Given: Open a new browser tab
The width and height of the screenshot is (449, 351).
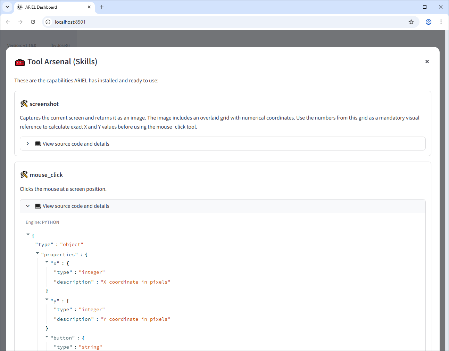Looking at the screenshot, I should (102, 7).
